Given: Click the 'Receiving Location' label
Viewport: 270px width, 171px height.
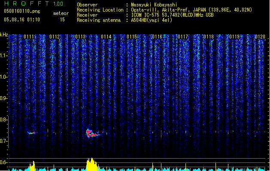Looking at the screenshot, I should 100,10.
